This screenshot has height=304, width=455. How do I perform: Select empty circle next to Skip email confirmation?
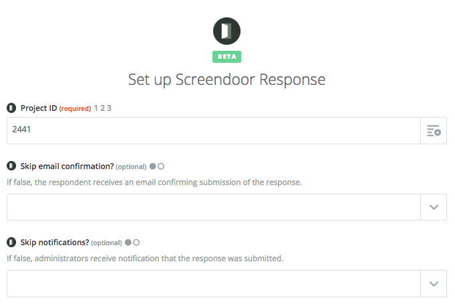pos(161,166)
